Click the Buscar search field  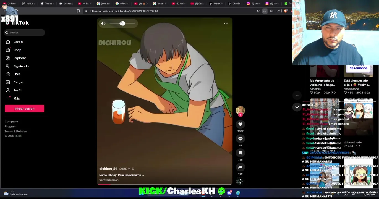click(x=24, y=33)
